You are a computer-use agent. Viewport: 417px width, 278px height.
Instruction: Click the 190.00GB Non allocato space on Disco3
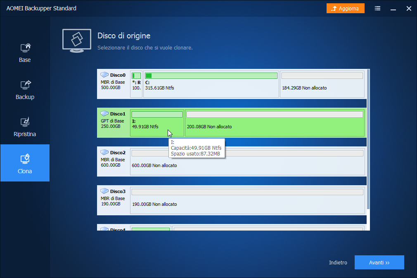(x=247, y=200)
